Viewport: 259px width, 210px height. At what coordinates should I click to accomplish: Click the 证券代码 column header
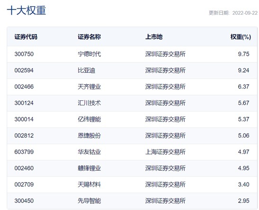point(26,37)
